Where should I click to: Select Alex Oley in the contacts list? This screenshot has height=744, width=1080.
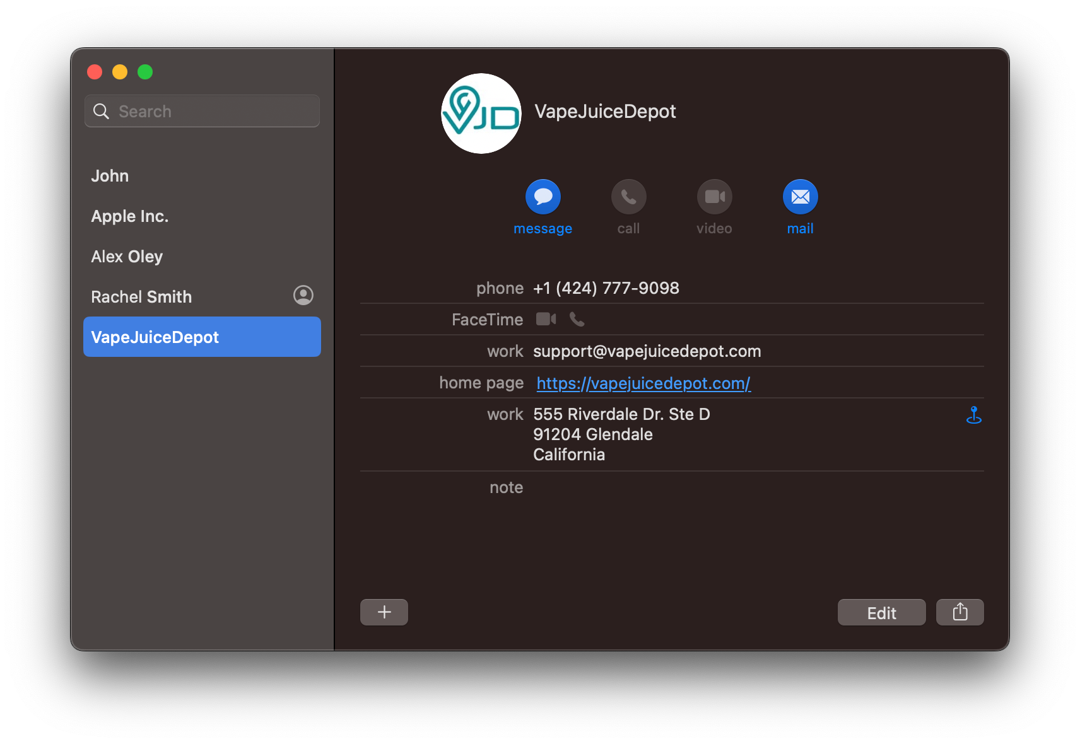202,257
